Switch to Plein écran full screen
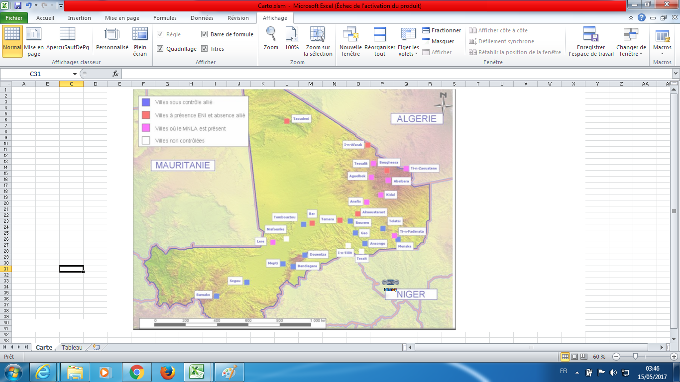The height and width of the screenshot is (382, 680). coord(140,42)
